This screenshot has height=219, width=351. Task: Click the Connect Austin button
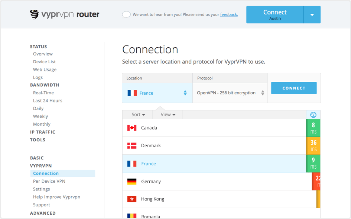[275, 15]
